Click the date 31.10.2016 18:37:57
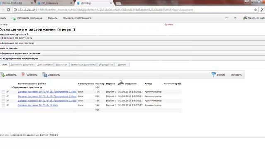 (x=130, y=105)
